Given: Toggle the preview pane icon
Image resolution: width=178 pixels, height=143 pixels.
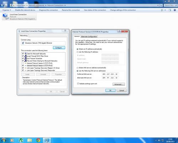Looking at the screenshot, I should coord(170,10).
